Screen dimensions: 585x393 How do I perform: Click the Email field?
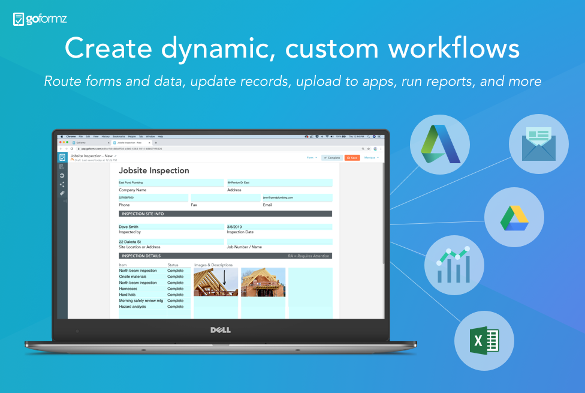(x=297, y=197)
